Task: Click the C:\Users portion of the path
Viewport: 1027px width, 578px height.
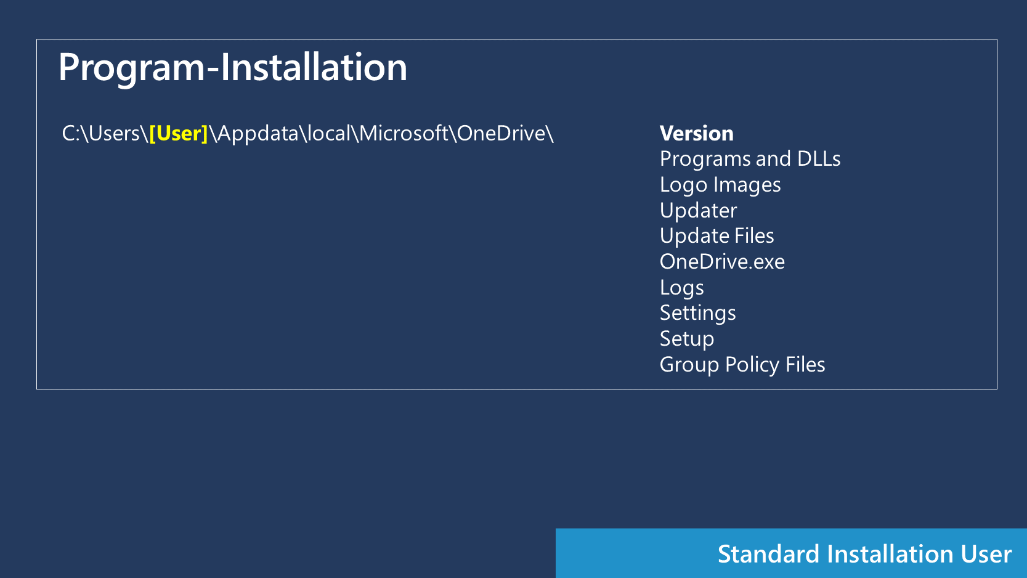Action: [102, 133]
